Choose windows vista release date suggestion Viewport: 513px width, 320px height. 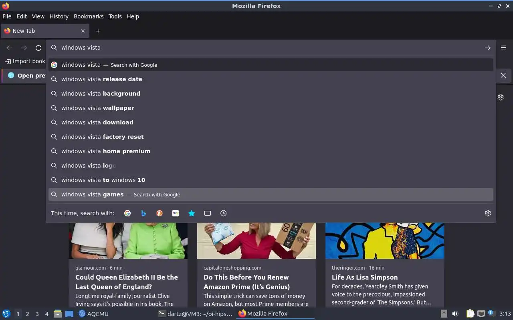[271, 79]
